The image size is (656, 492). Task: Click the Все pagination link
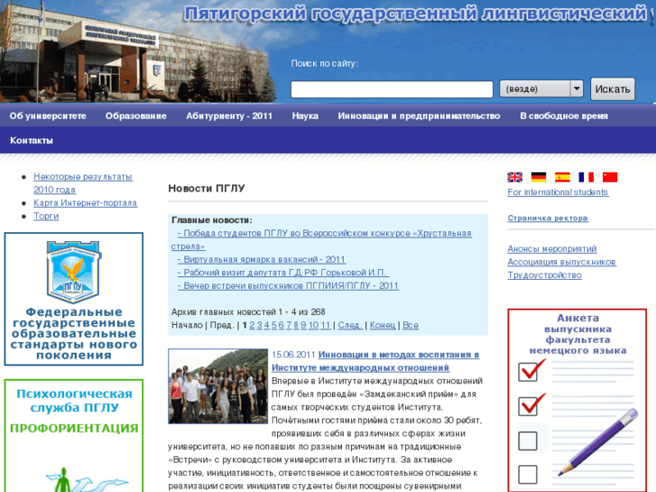point(411,325)
